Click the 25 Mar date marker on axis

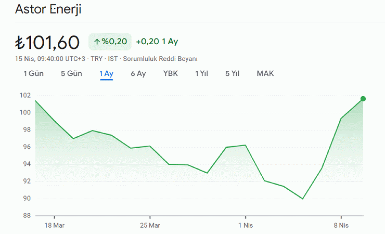[x=150, y=225]
